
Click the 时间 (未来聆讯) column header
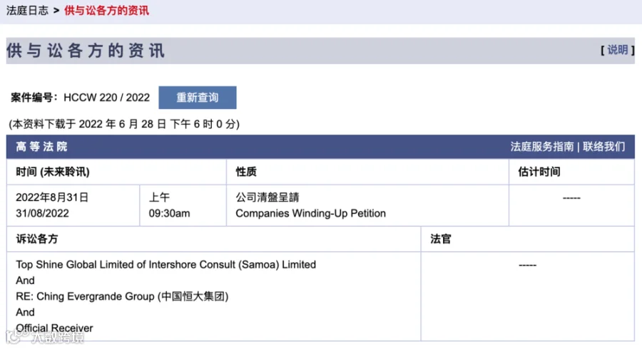(x=53, y=172)
